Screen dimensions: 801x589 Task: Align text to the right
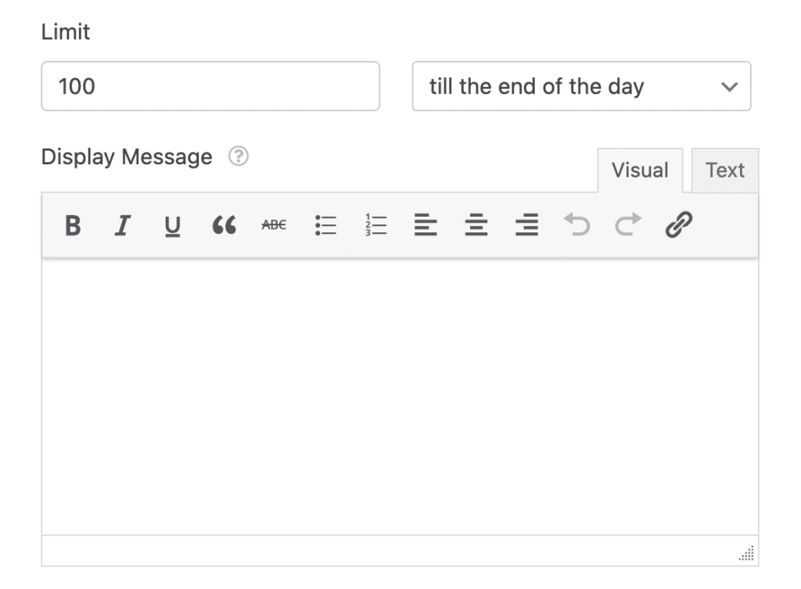tap(526, 225)
